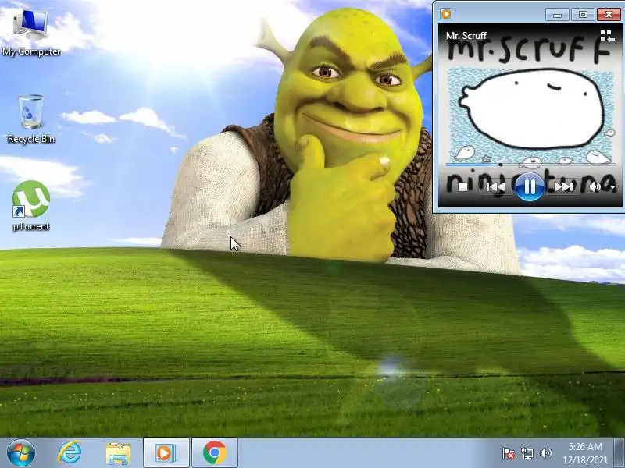The height and width of the screenshot is (468, 625).
Task: Skip to the previous track
Action: coord(495,186)
